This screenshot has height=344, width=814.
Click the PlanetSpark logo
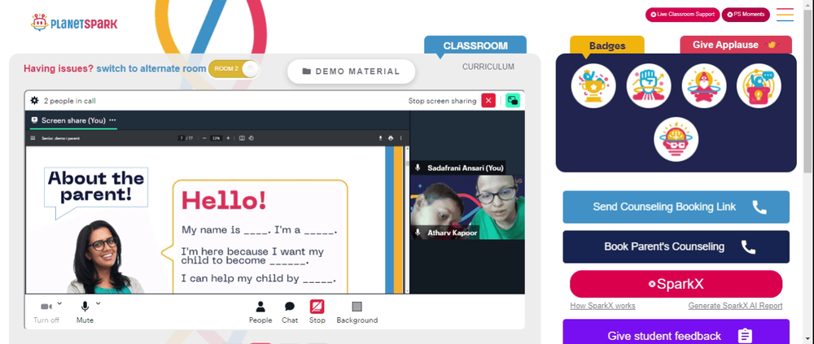pos(74,22)
